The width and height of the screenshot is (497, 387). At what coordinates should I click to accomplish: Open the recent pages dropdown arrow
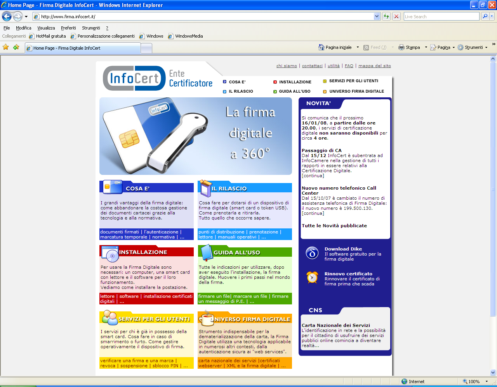pos(26,17)
